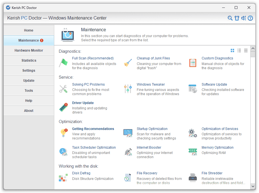This screenshot has height=193, width=259.
Task: Open Task Scheduler Optimization link
Action: (94, 148)
